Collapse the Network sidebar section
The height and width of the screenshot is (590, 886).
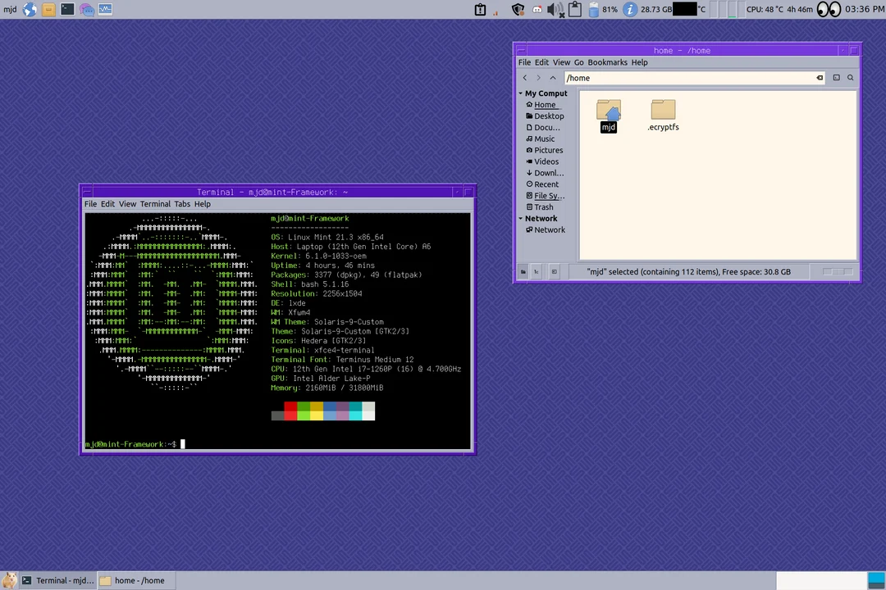tap(520, 218)
